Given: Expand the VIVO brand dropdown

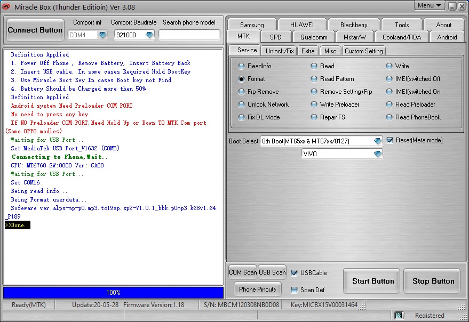Looking at the screenshot, I should tap(378, 154).
